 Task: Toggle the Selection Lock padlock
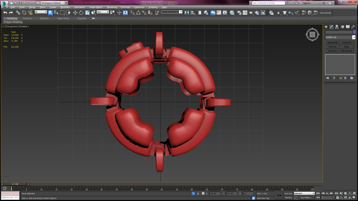click(198, 193)
